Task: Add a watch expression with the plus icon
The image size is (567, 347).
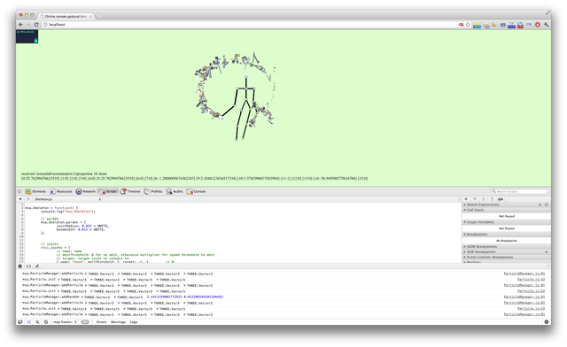Action: 540,204
